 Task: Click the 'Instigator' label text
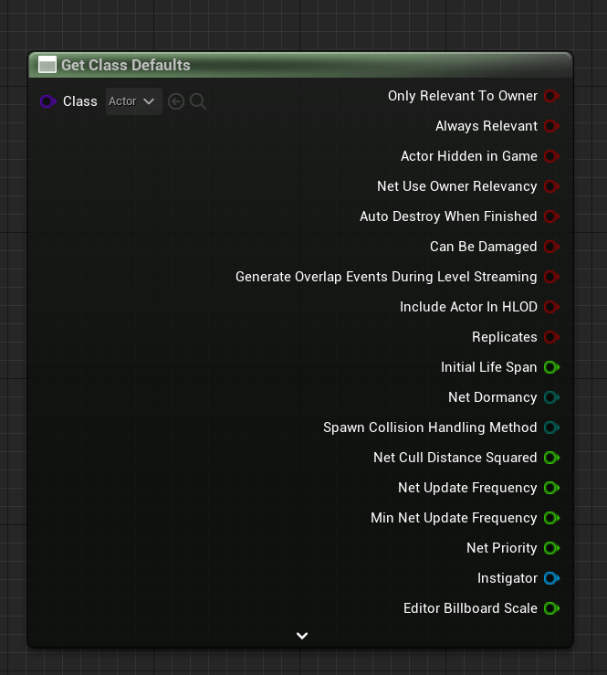508,578
